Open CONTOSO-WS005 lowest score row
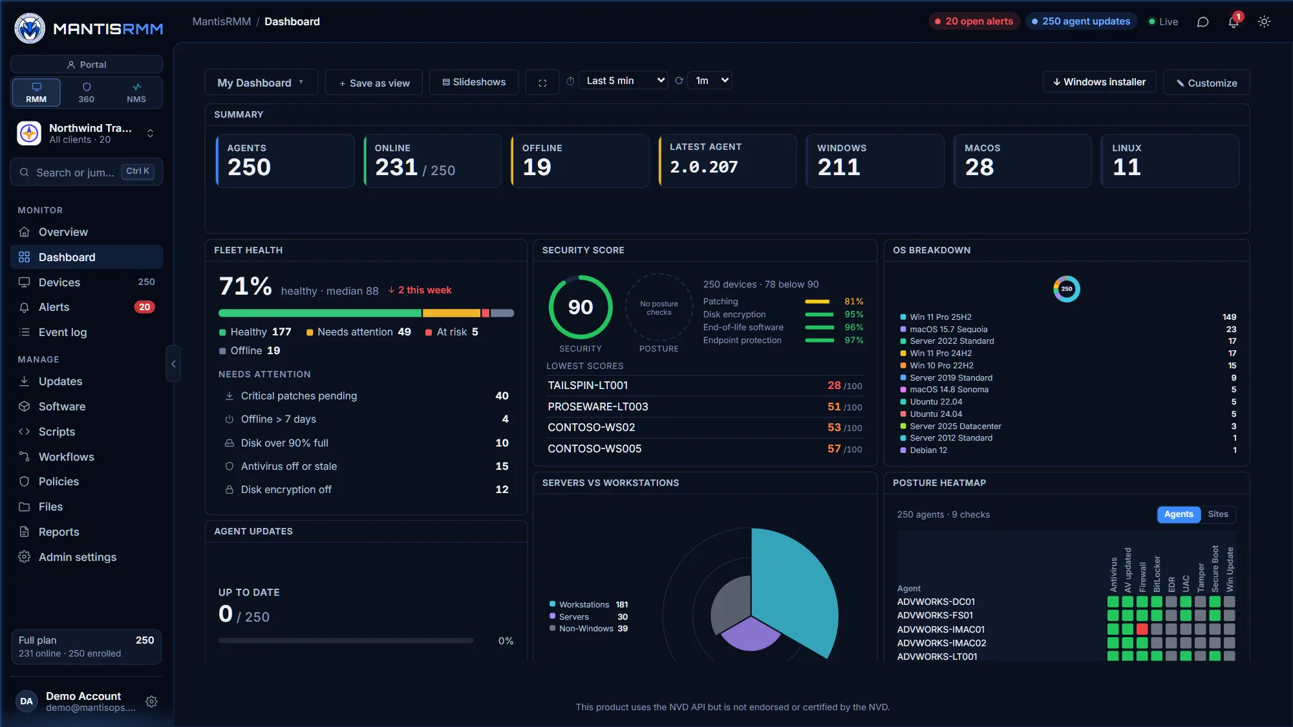Image resolution: width=1293 pixels, height=727 pixels. [705, 448]
